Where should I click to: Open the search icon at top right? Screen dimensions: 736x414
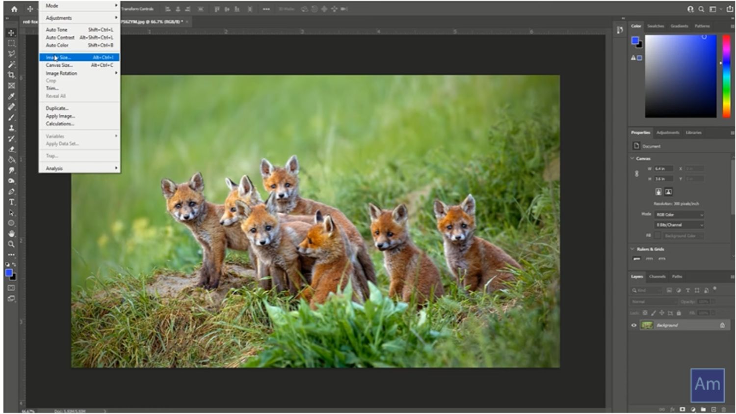tap(701, 9)
